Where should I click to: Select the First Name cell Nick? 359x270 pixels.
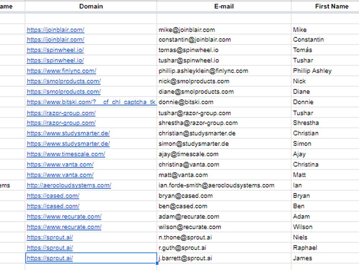coord(325,81)
